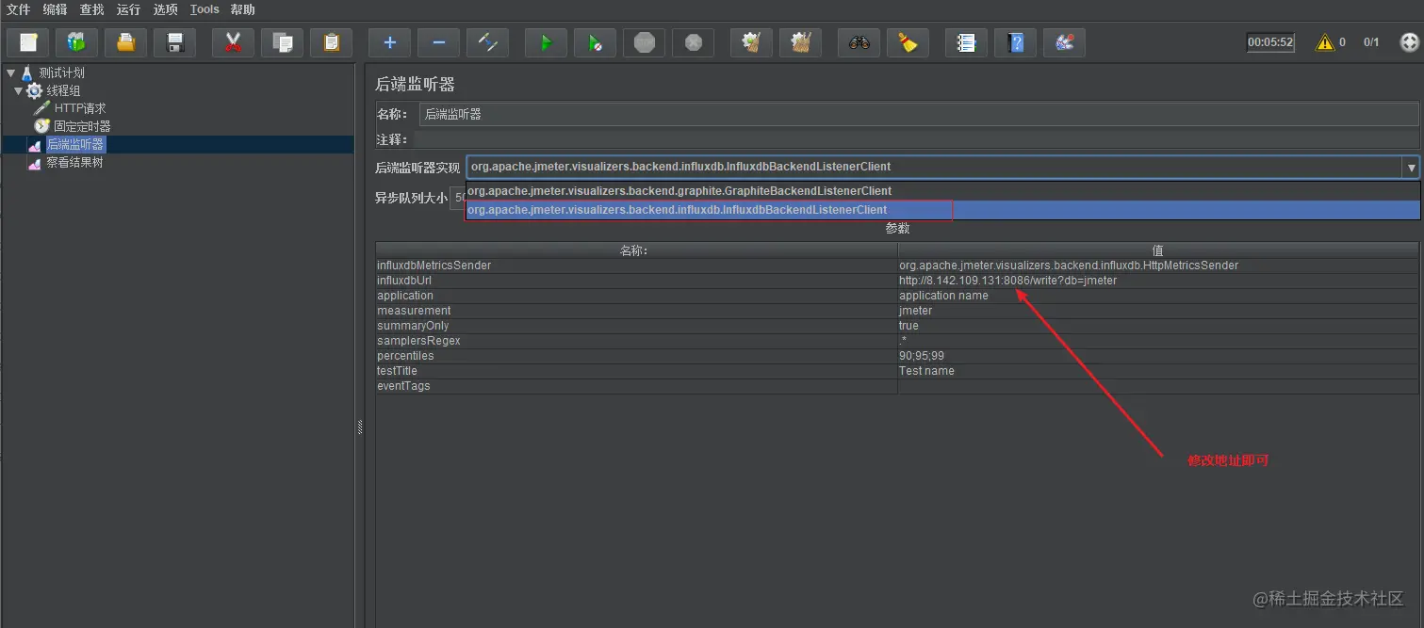The image size is (1424, 628).
Task: Select 后端监听器 in the tree
Action: click(75, 144)
